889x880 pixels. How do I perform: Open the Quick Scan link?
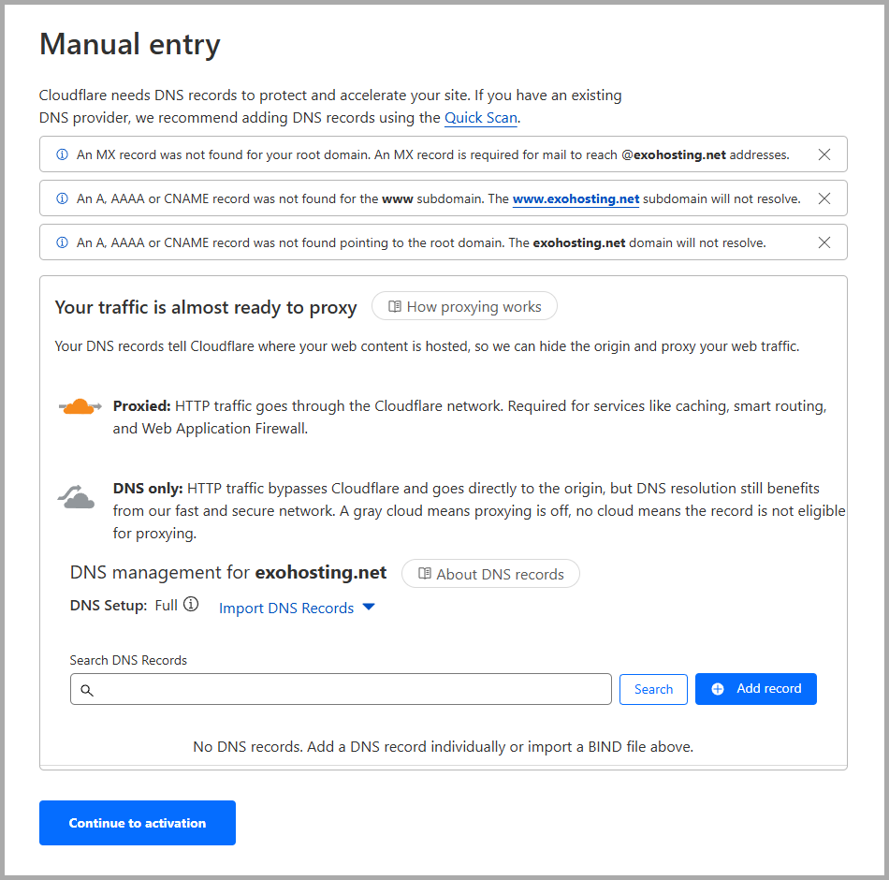coord(480,117)
